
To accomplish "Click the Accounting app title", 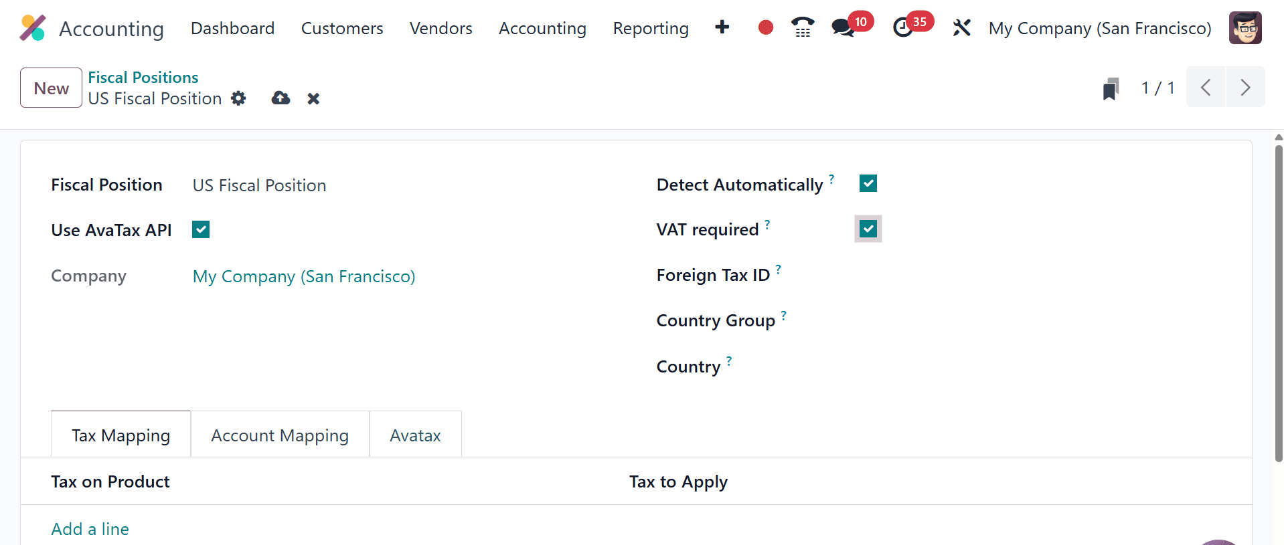I will (111, 29).
